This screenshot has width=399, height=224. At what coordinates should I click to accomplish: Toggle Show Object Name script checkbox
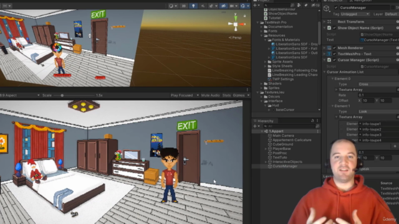point(334,28)
